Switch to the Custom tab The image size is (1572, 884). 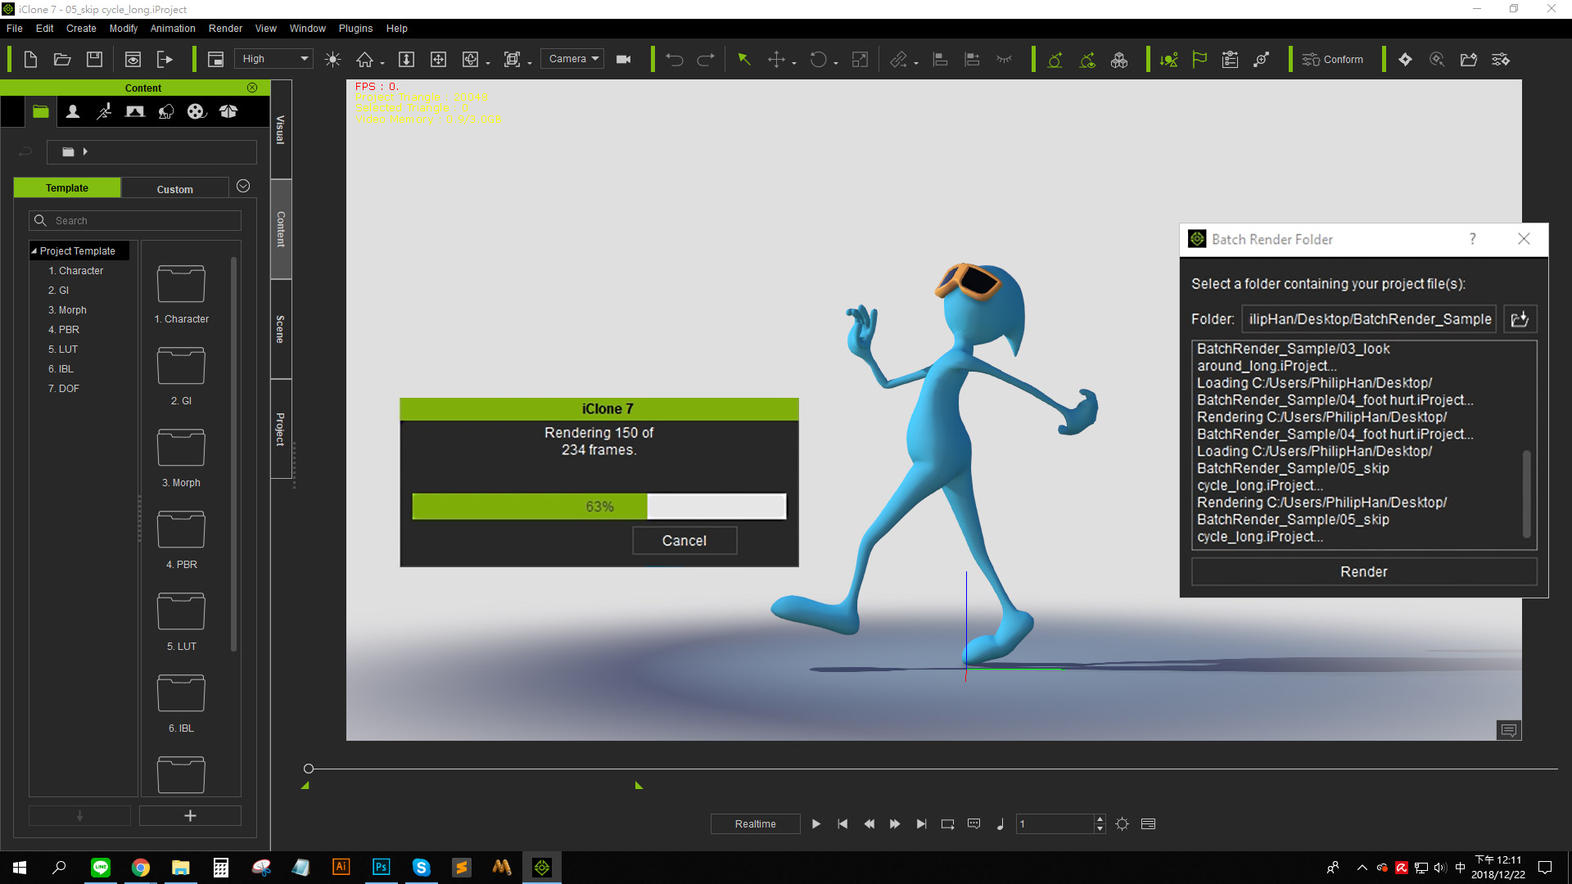coord(174,189)
